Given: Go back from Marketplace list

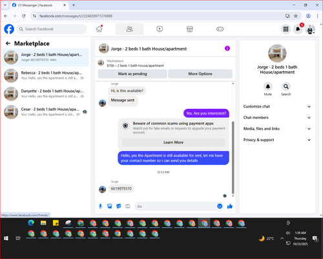Looking at the screenshot, I should point(8,43).
